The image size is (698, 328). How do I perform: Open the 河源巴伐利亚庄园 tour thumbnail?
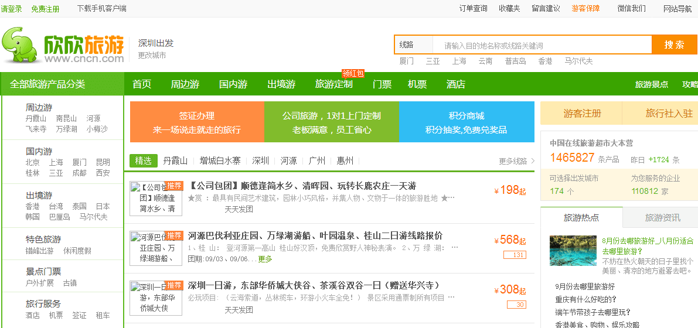(156, 248)
